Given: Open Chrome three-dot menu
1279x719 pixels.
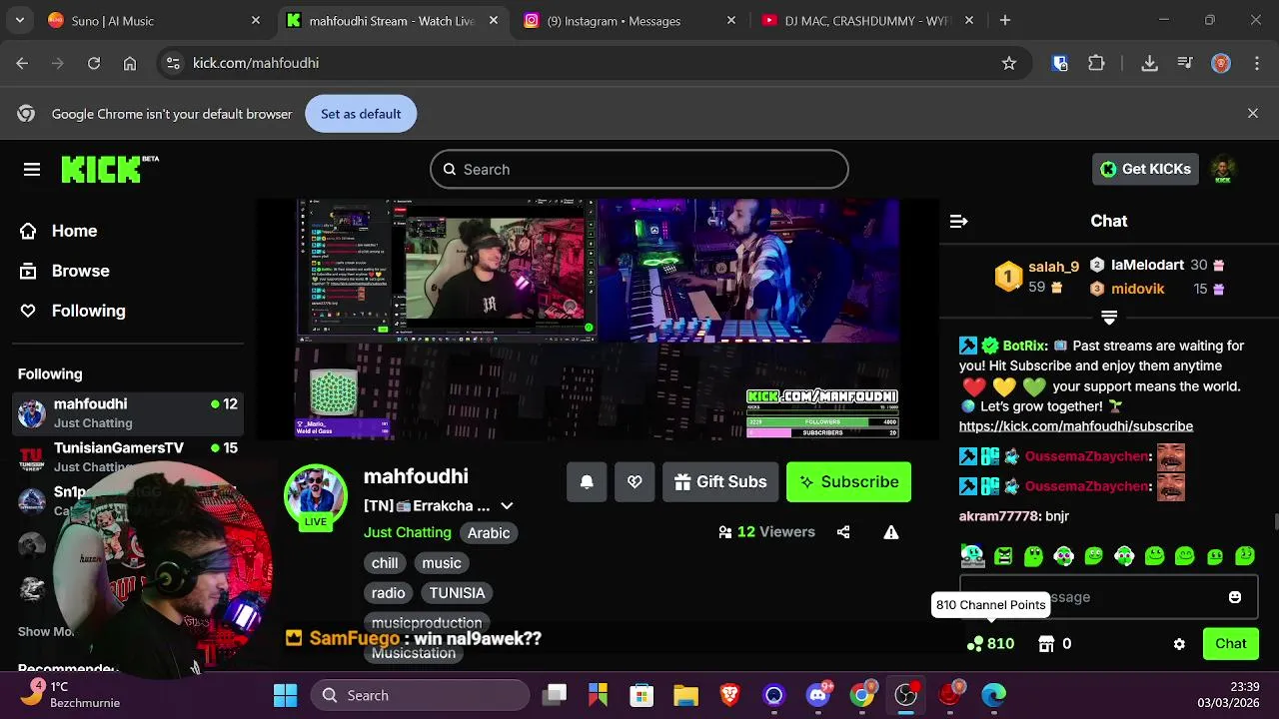Looking at the screenshot, I should (x=1255, y=63).
